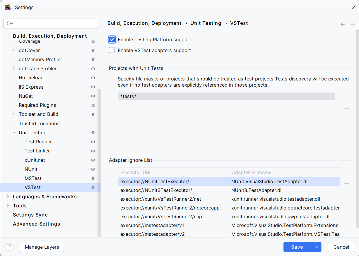Click the warning icon beside Required Plugins
Image resolution: width=359 pixels, height=256 pixels.
click(93, 105)
